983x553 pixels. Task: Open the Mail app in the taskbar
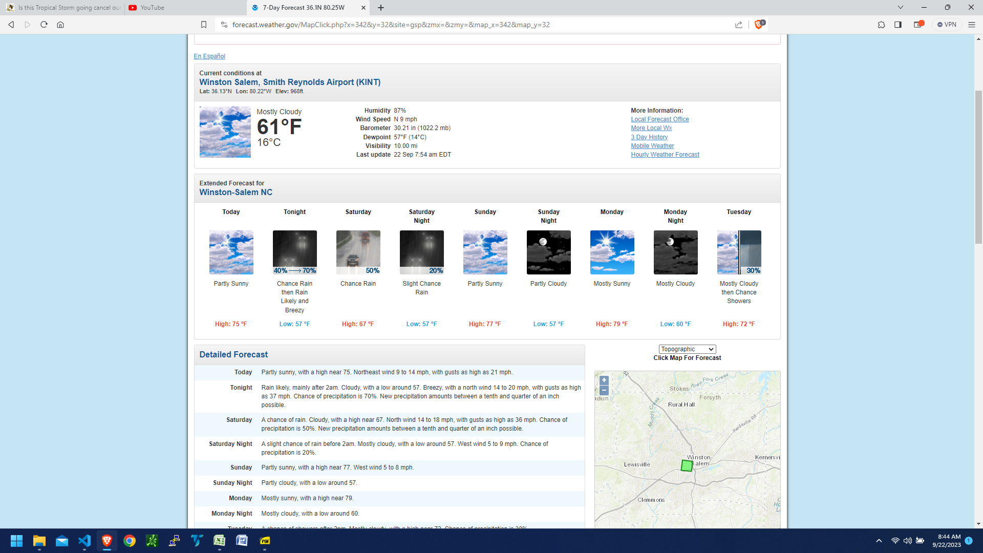(62, 541)
